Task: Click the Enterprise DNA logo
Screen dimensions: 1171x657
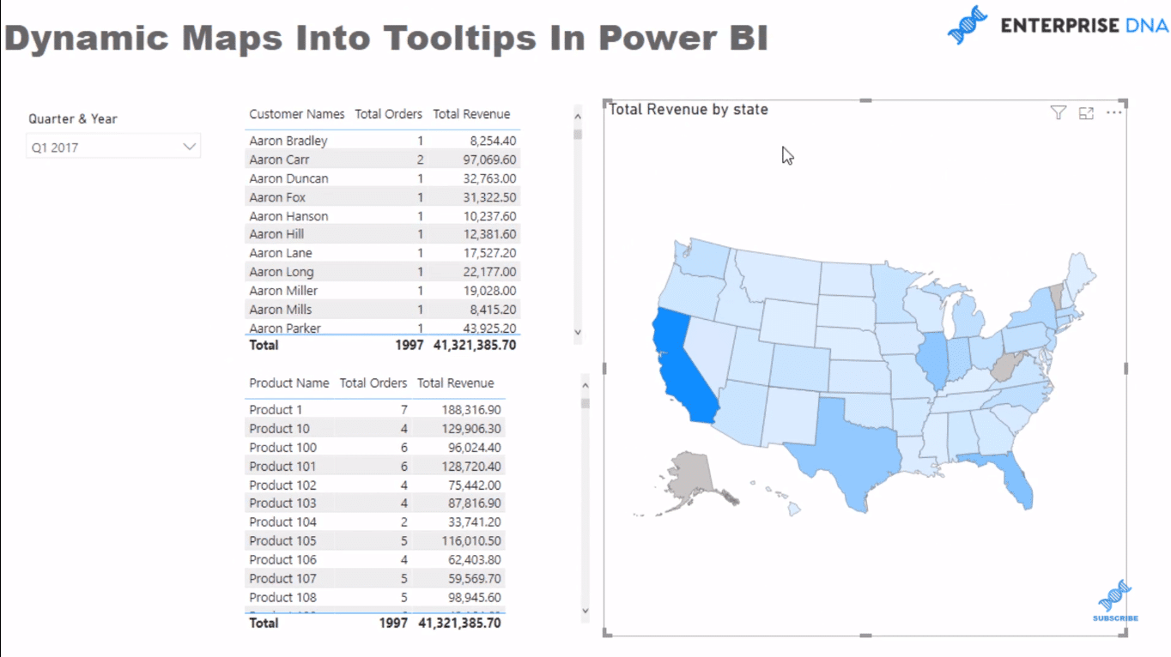Action: pos(1058,26)
